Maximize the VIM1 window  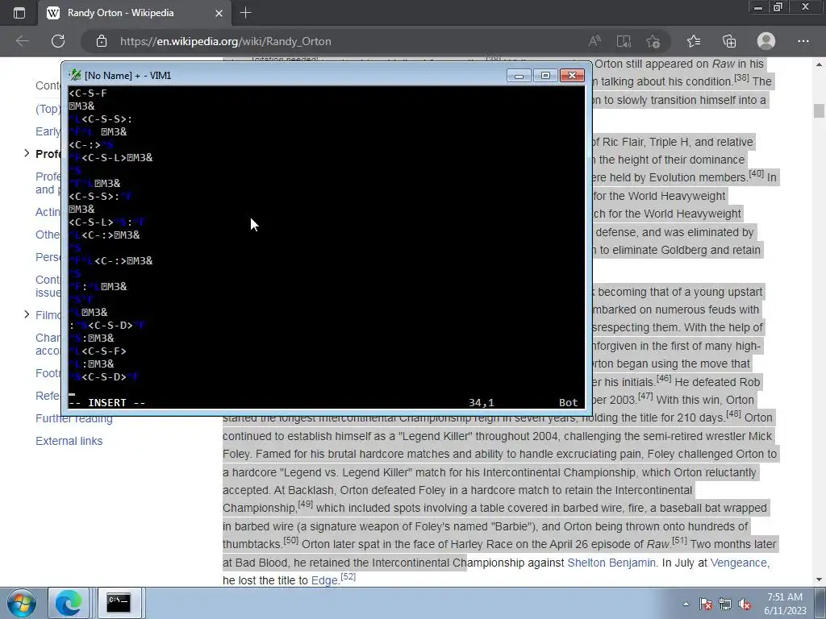pyautogui.click(x=545, y=76)
